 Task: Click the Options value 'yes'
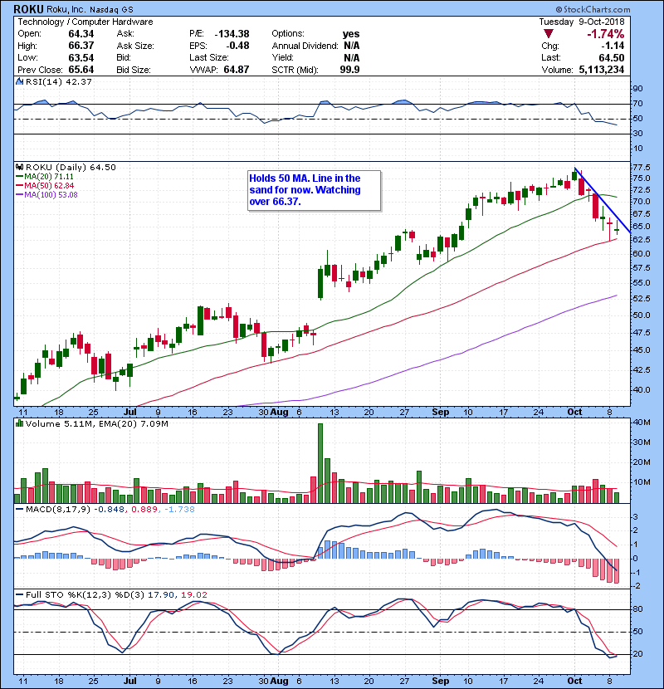(x=351, y=34)
